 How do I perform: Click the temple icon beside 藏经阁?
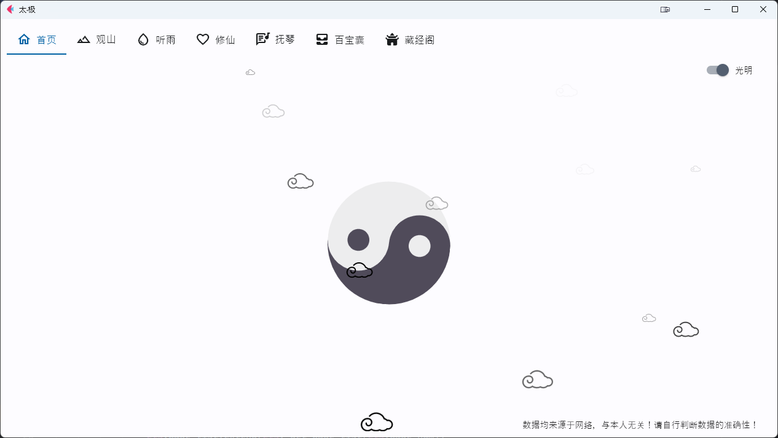point(392,39)
